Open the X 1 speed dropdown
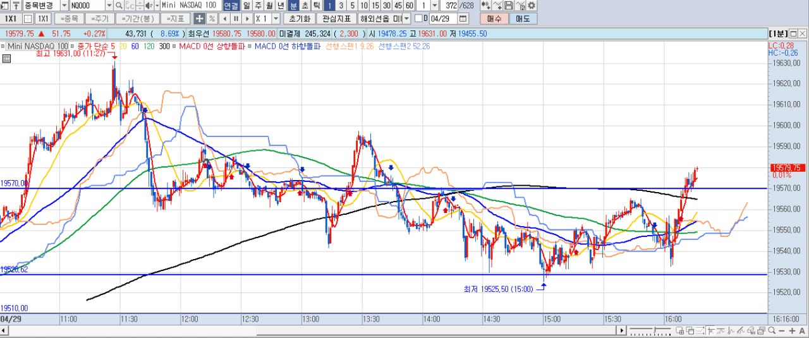Screen dimensions: 809x338 click(275, 18)
